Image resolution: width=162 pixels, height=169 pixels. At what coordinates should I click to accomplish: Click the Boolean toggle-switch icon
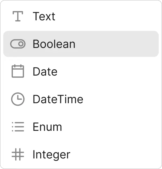tap(18, 44)
